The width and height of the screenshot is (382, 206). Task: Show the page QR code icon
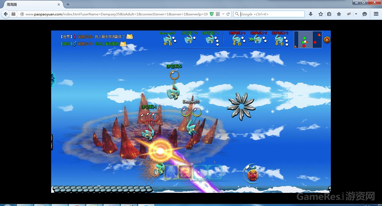(x=218, y=14)
